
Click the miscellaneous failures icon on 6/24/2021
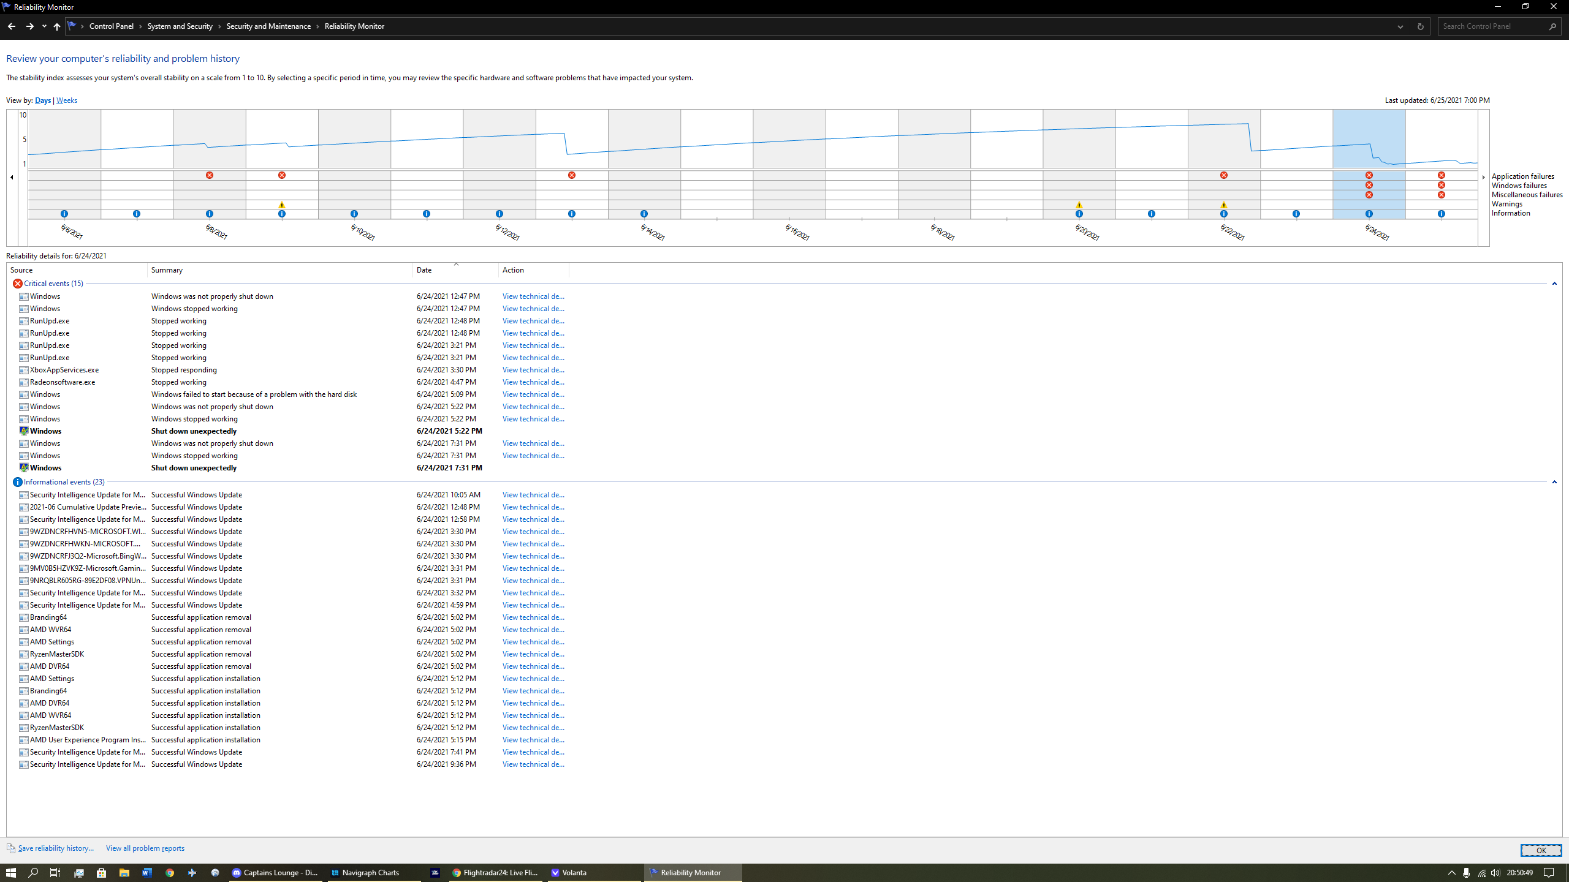pyautogui.click(x=1369, y=195)
